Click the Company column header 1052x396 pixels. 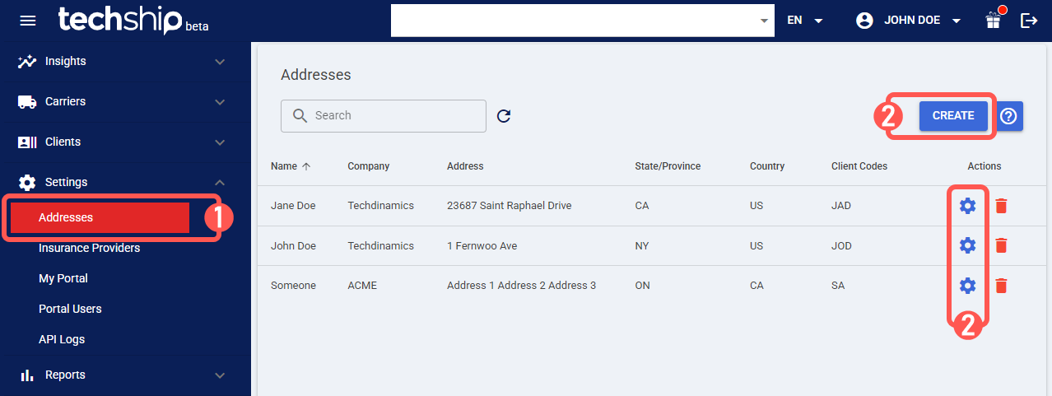coord(368,166)
